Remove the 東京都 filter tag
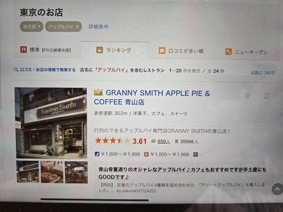Image resolution: width=283 pixels, height=212 pixels. point(39,26)
